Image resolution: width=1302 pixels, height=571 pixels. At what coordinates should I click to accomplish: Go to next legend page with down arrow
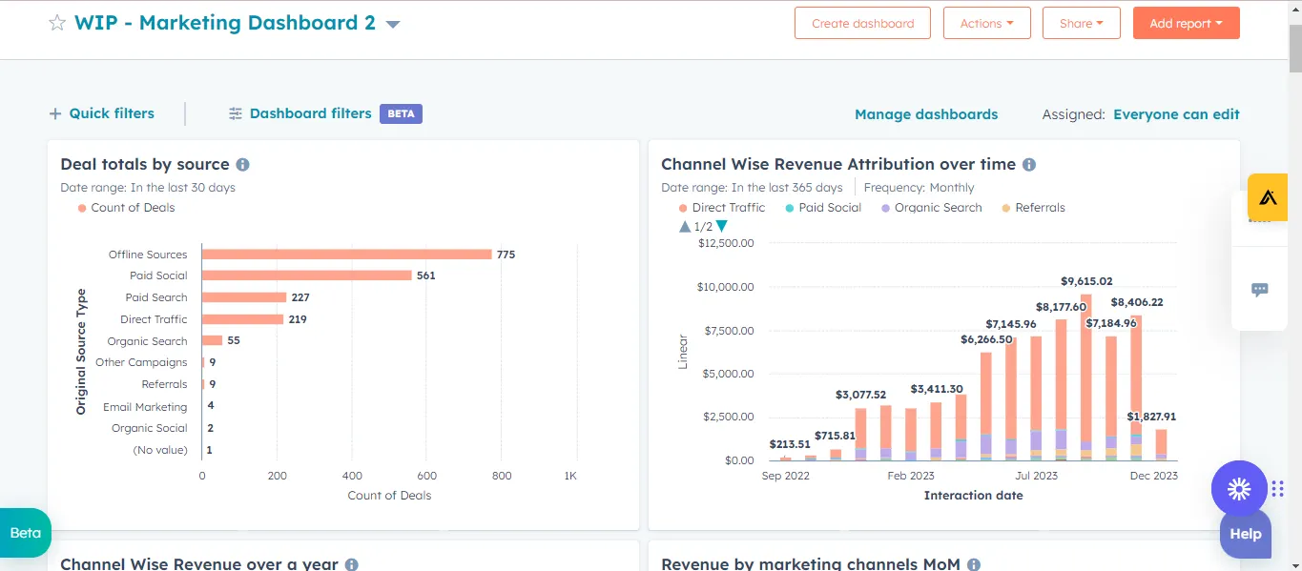(x=721, y=226)
